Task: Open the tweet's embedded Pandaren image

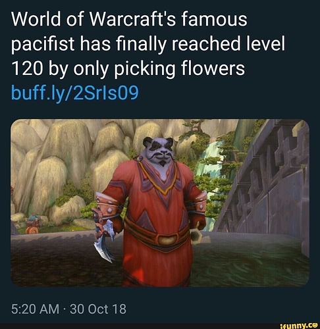Action: click(160, 203)
